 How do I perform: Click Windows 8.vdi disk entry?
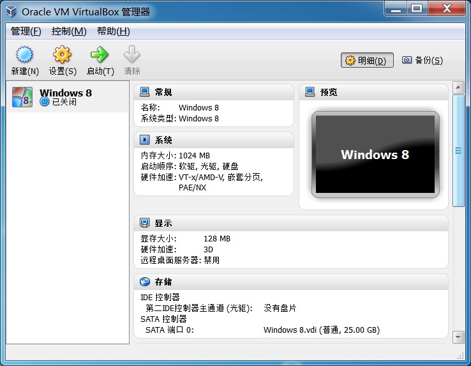click(x=322, y=330)
